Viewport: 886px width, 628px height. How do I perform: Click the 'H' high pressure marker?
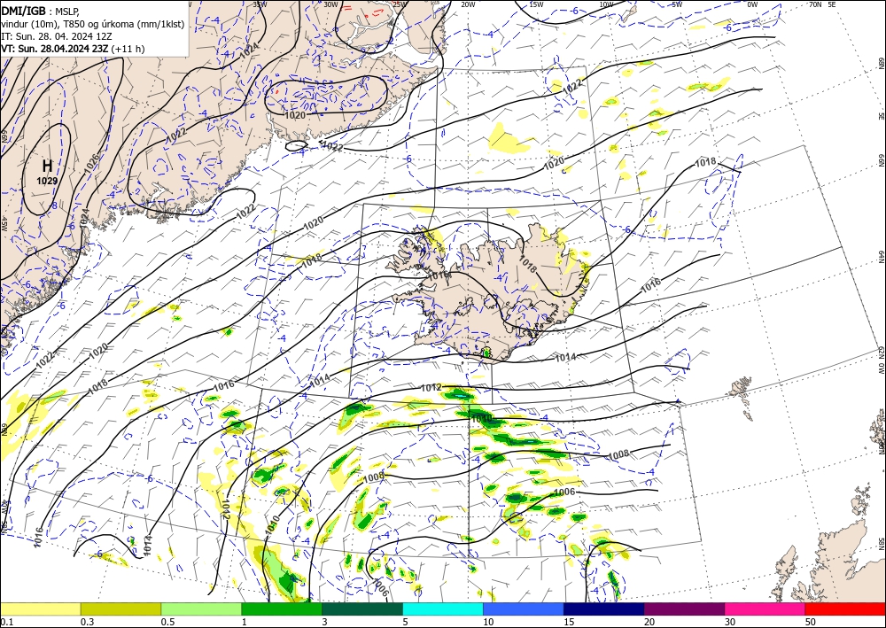pos(48,166)
